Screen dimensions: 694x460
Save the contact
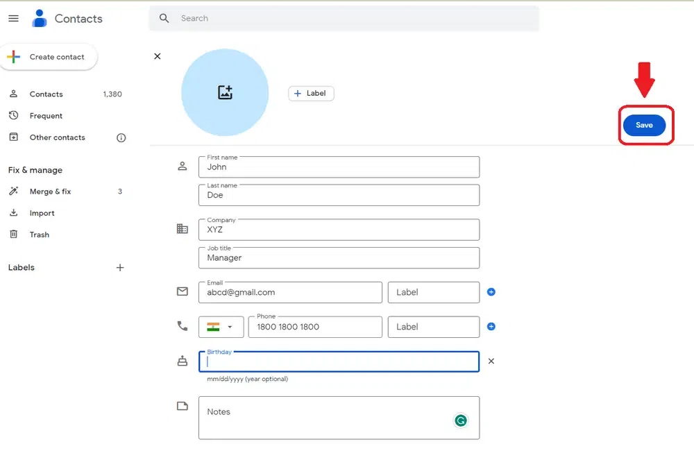click(644, 125)
